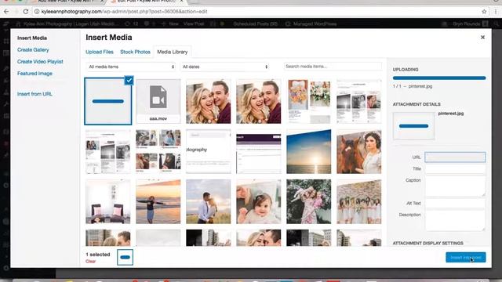
Task: Select the woman with horse thumbnail
Action: [359, 151]
